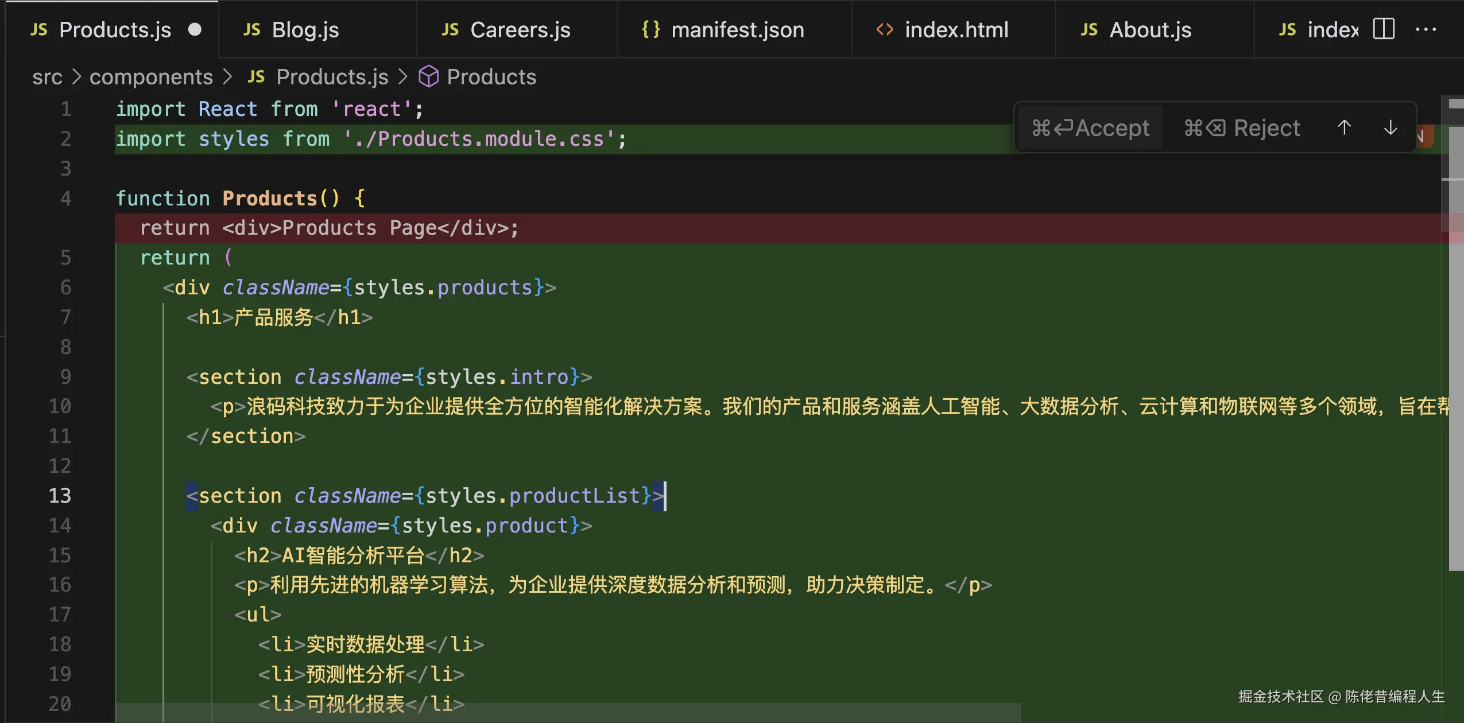Click the JS icon on Careers.js tab
Image resolution: width=1464 pixels, height=723 pixels.
[450, 29]
